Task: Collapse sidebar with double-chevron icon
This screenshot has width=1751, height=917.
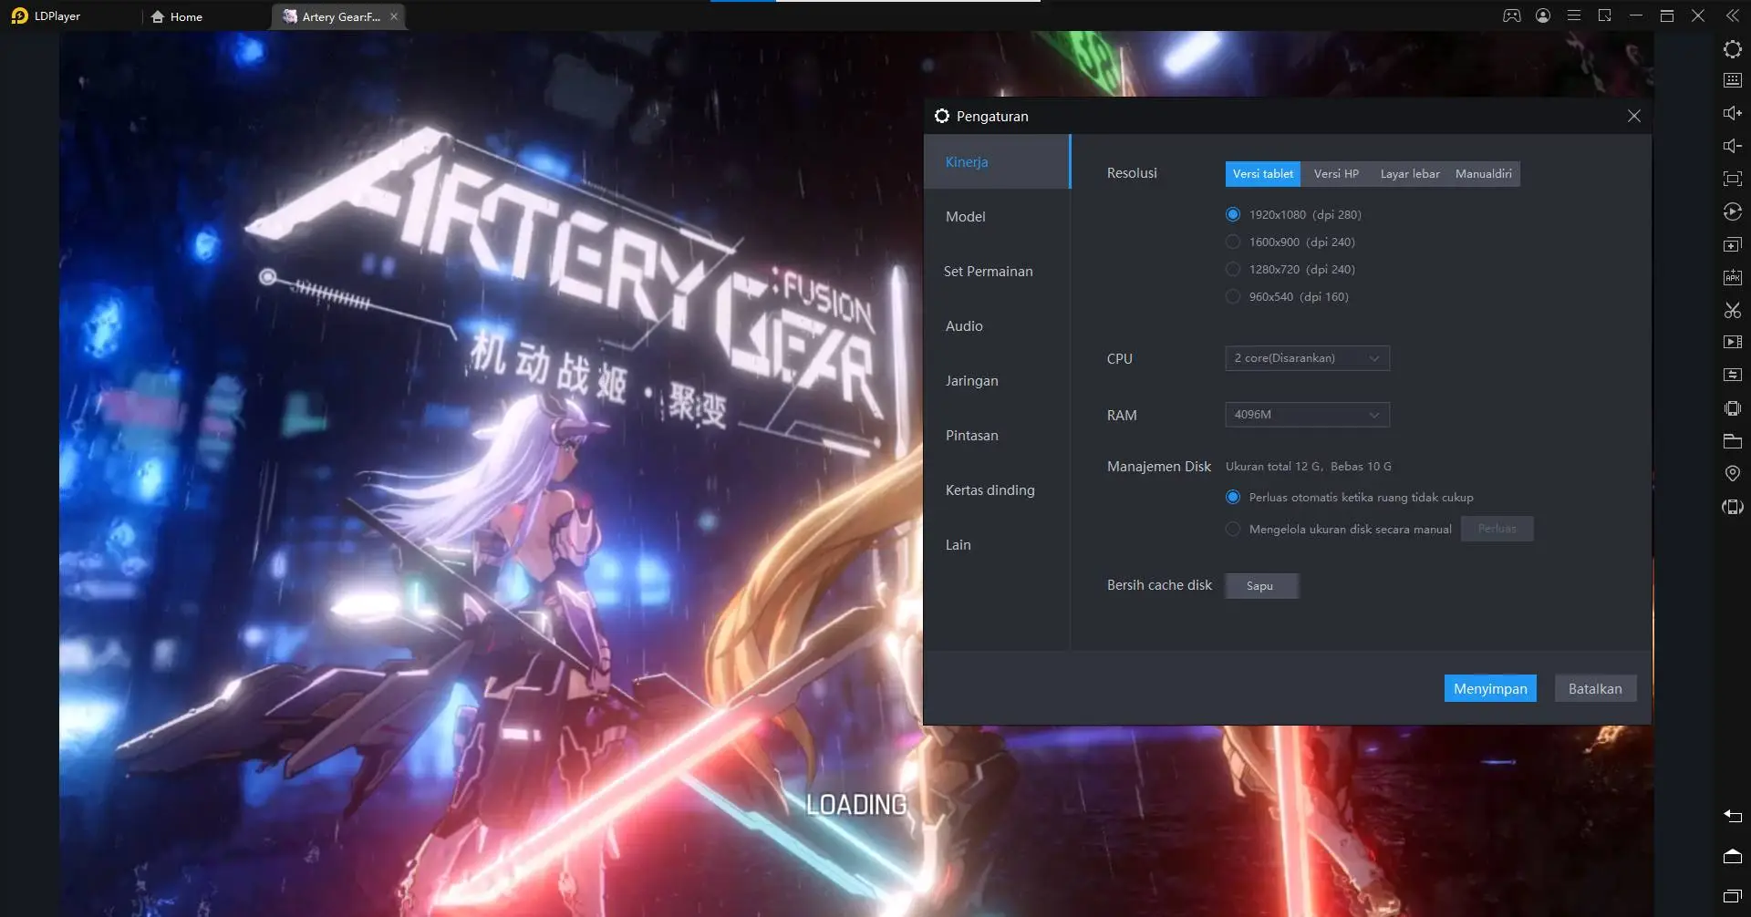Action: 1732,15
